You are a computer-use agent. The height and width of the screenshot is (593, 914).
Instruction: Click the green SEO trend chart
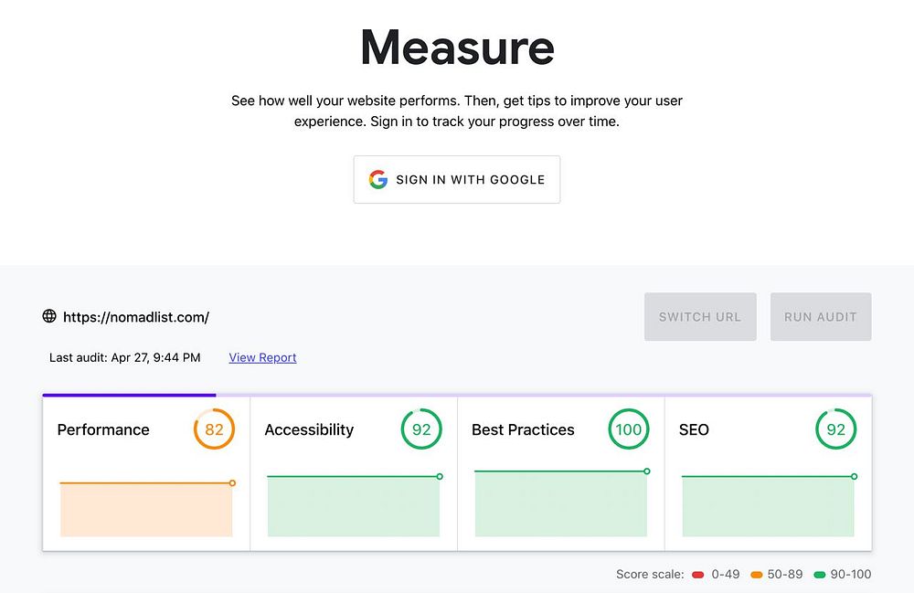click(x=768, y=505)
